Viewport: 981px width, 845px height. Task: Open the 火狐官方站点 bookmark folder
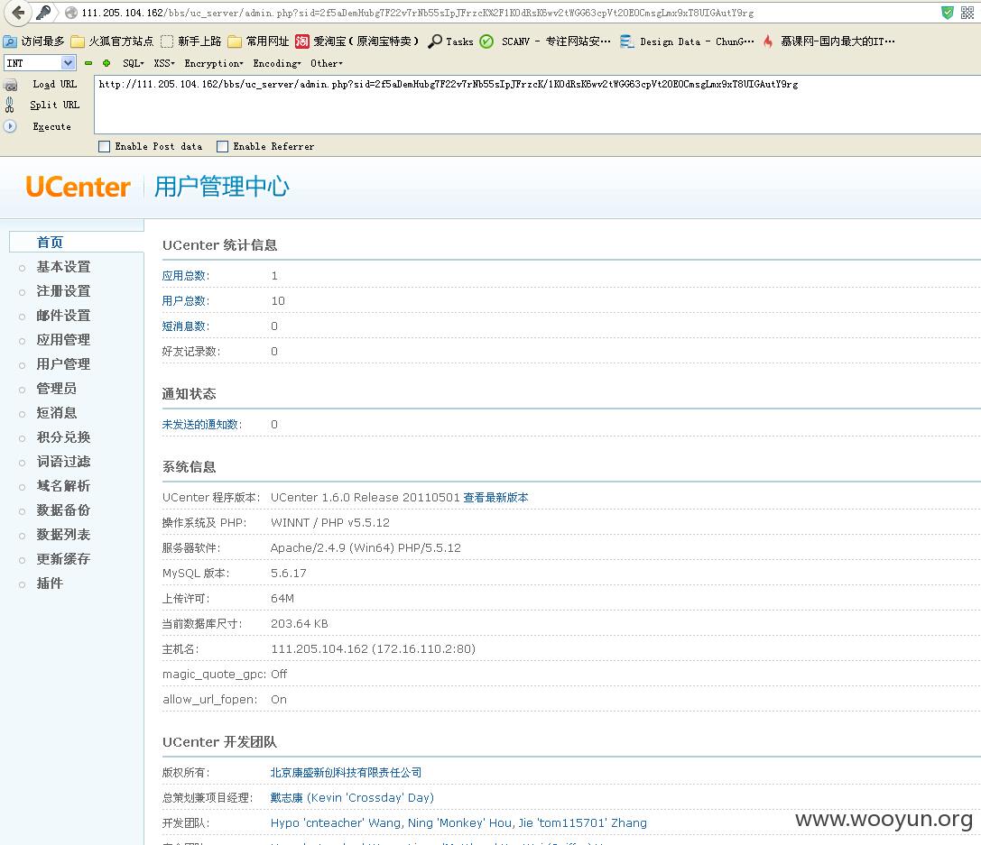(x=112, y=41)
